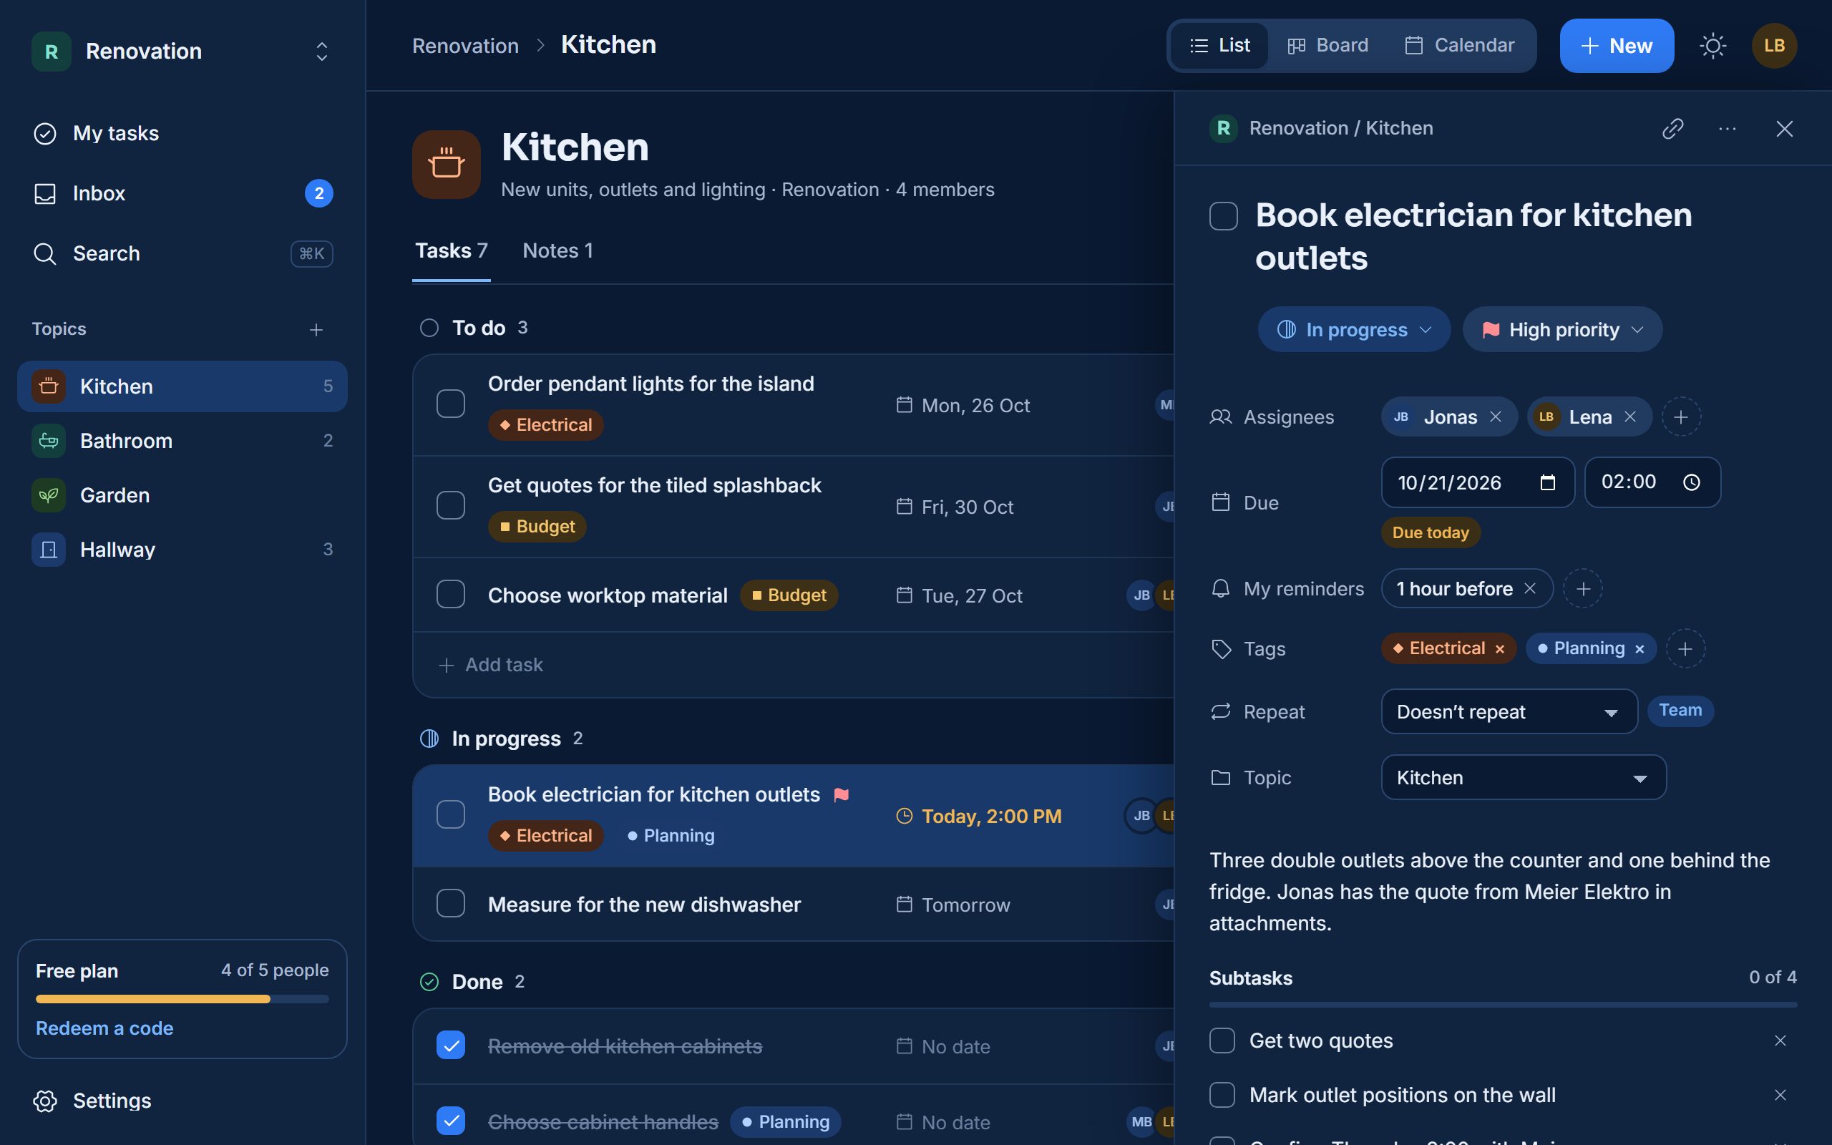The width and height of the screenshot is (1832, 1145).
Task: Remove the Electrical tag in task details
Action: (x=1499, y=649)
